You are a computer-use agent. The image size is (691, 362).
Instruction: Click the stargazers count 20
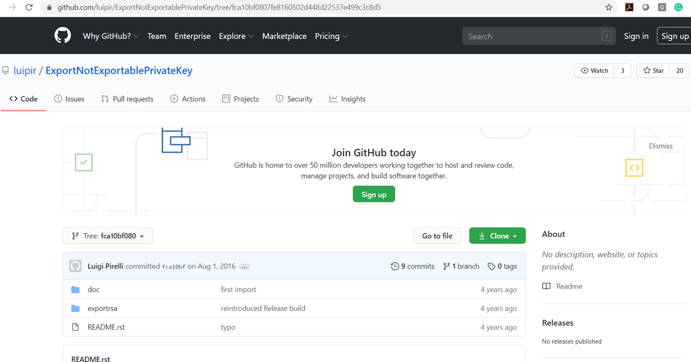click(x=680, y=71)
